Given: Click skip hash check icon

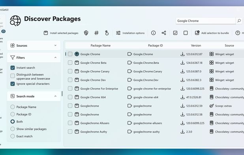Looking at the screenshot, I should click(x=96, y=33).
